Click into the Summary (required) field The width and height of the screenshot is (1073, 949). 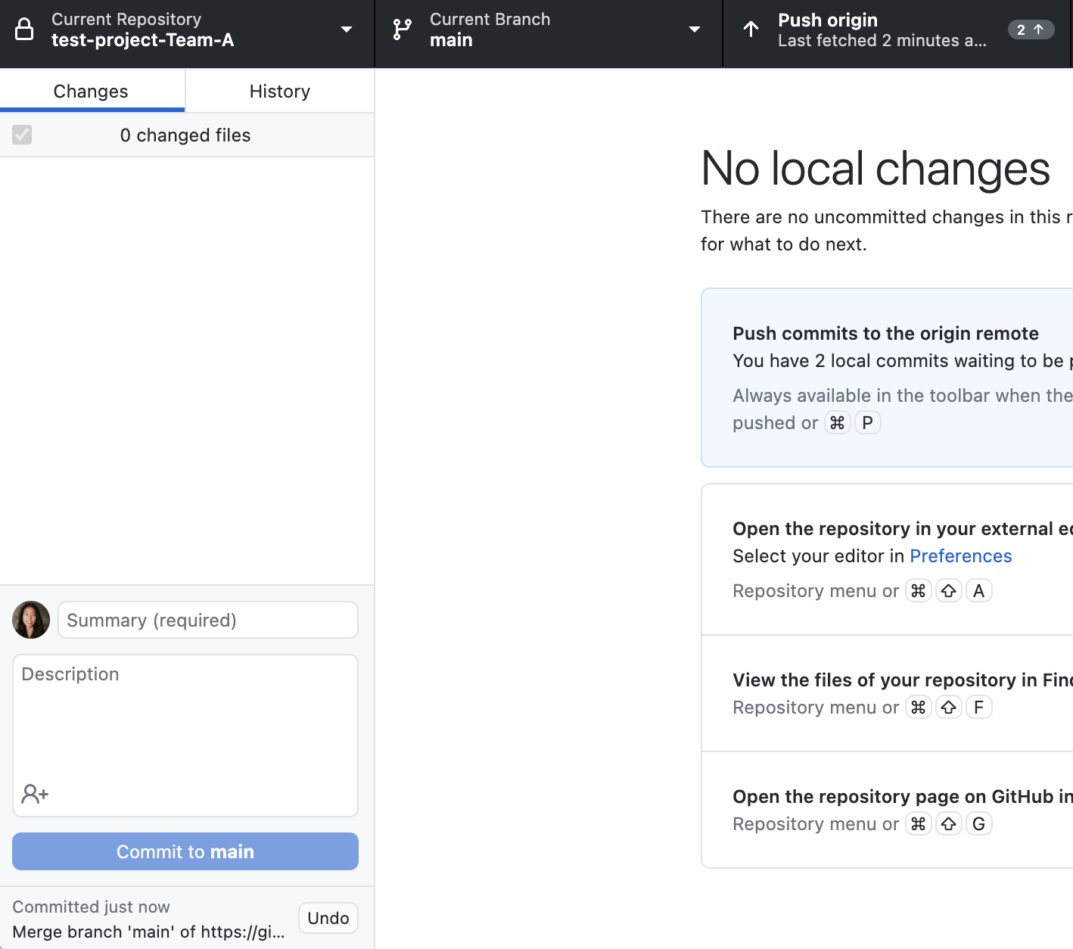click(207, 620)
